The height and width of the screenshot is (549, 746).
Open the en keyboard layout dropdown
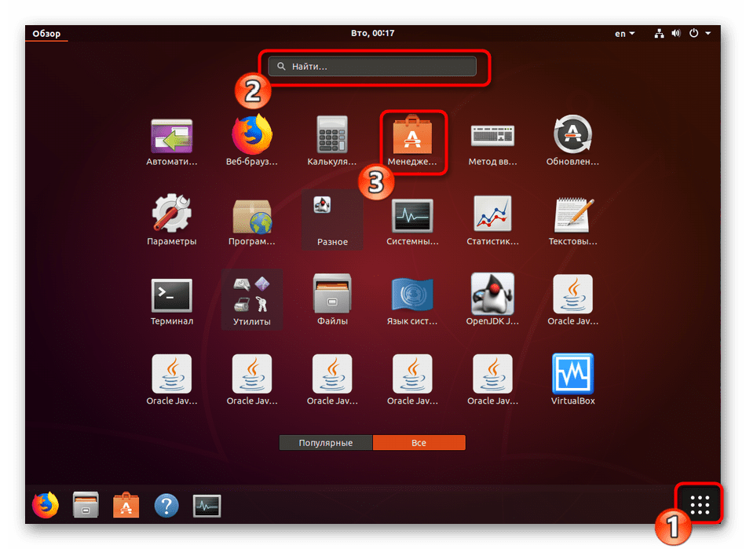(x=625, y=34)
